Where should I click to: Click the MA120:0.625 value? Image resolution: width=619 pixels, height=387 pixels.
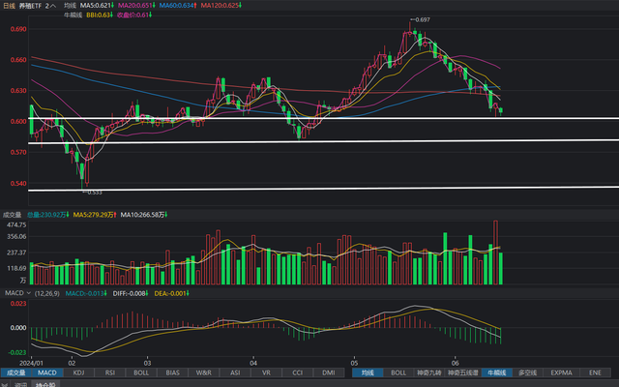point(221,6)
